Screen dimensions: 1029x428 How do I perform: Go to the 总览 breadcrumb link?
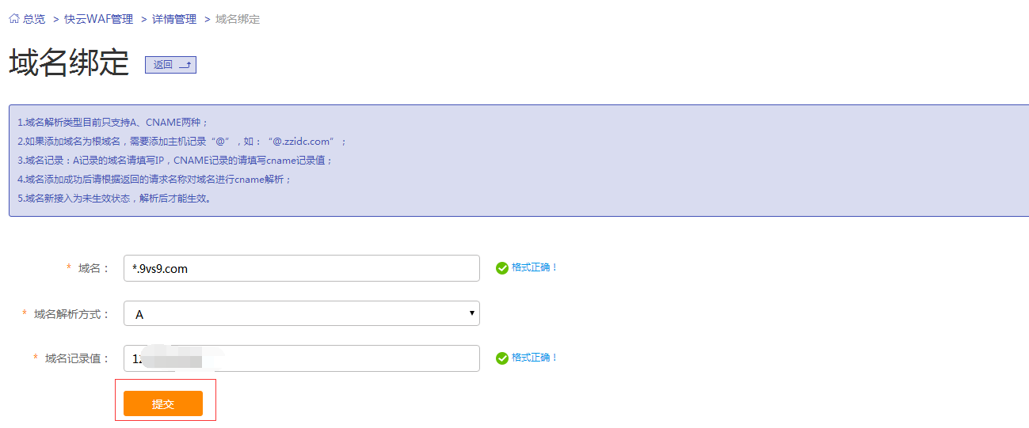click(x=34, y=19)
